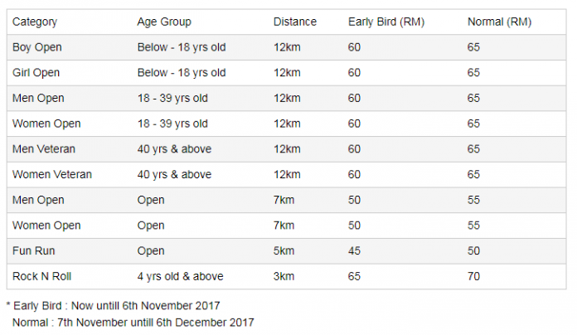Click the Rock N Roll category cell

point(41,276)
